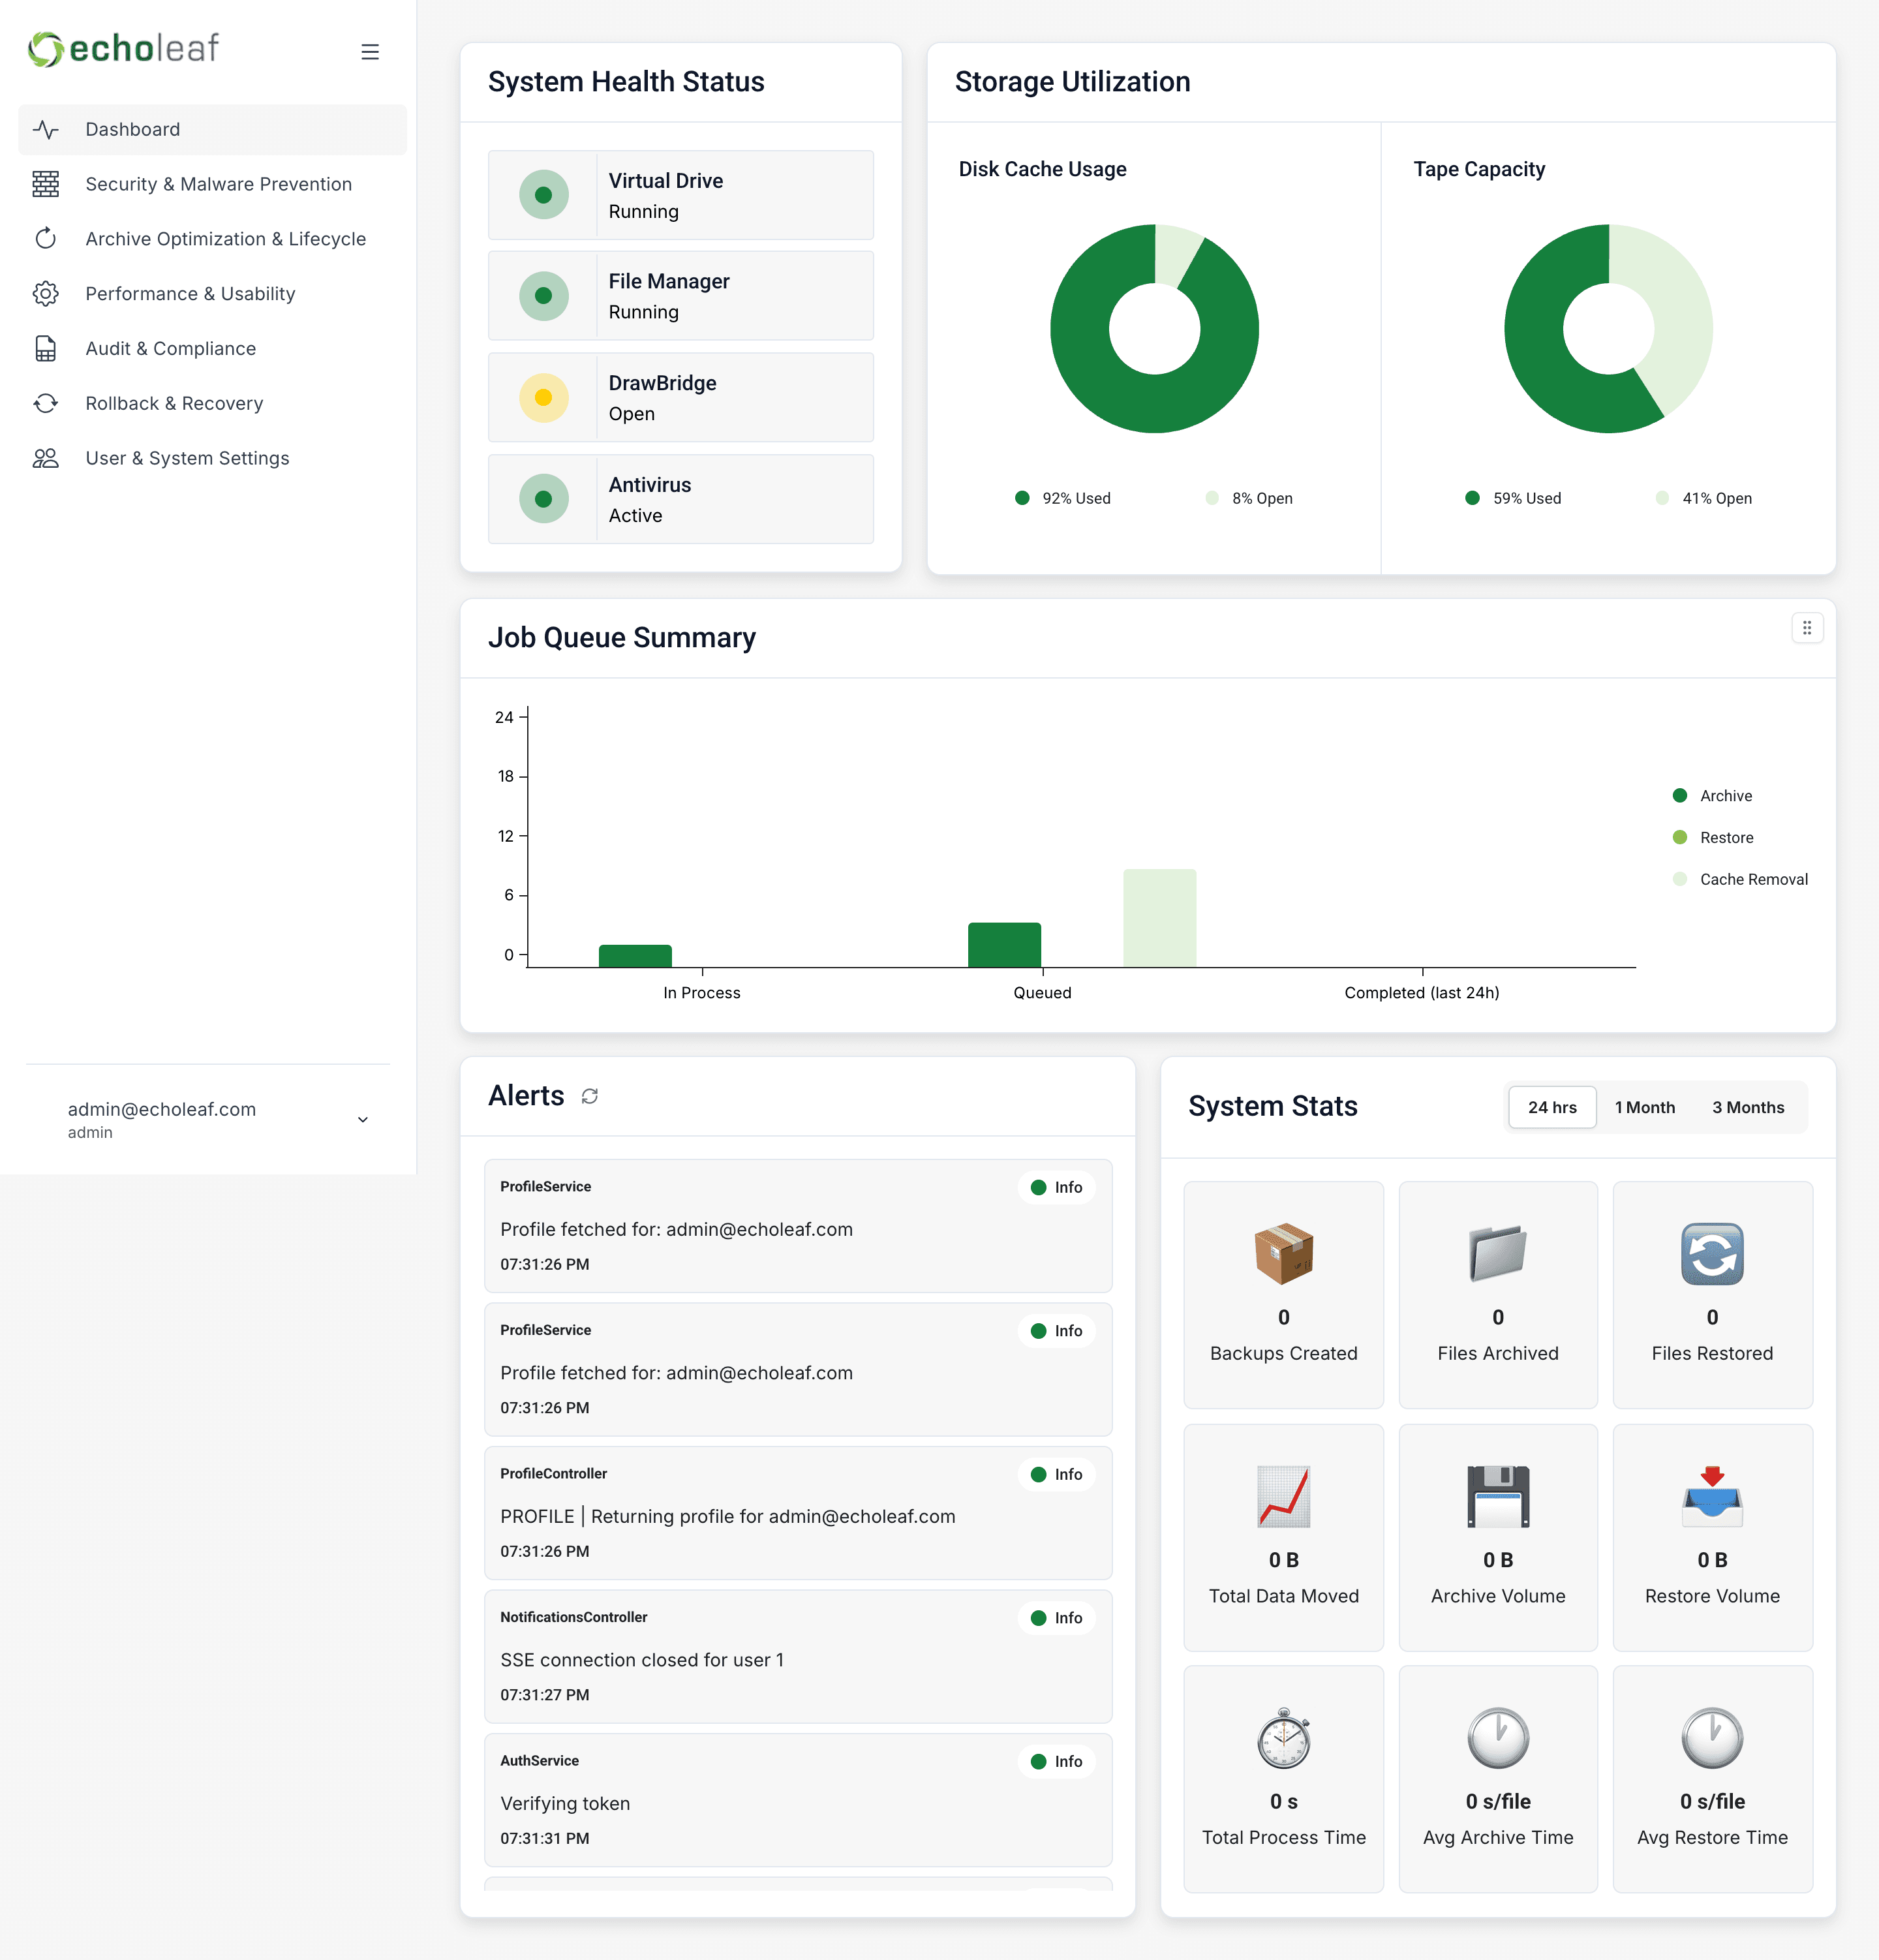Image resolution: width=1879 pixels, height=1960 pixels.
Task: Open Archive Optimization & Lifecycle menu
Action: 225,239
